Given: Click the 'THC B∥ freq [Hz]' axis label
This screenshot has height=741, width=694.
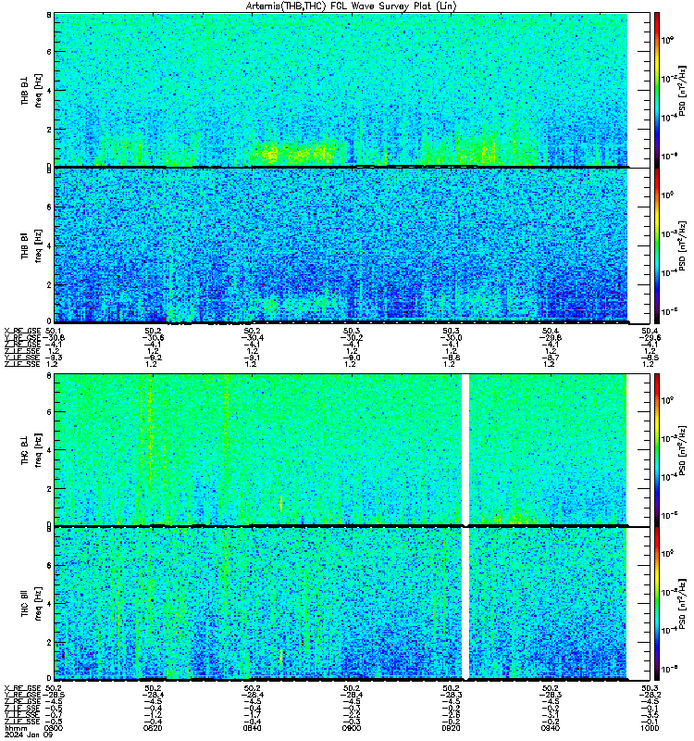Looking at the screenshot, I should point(31,604).
